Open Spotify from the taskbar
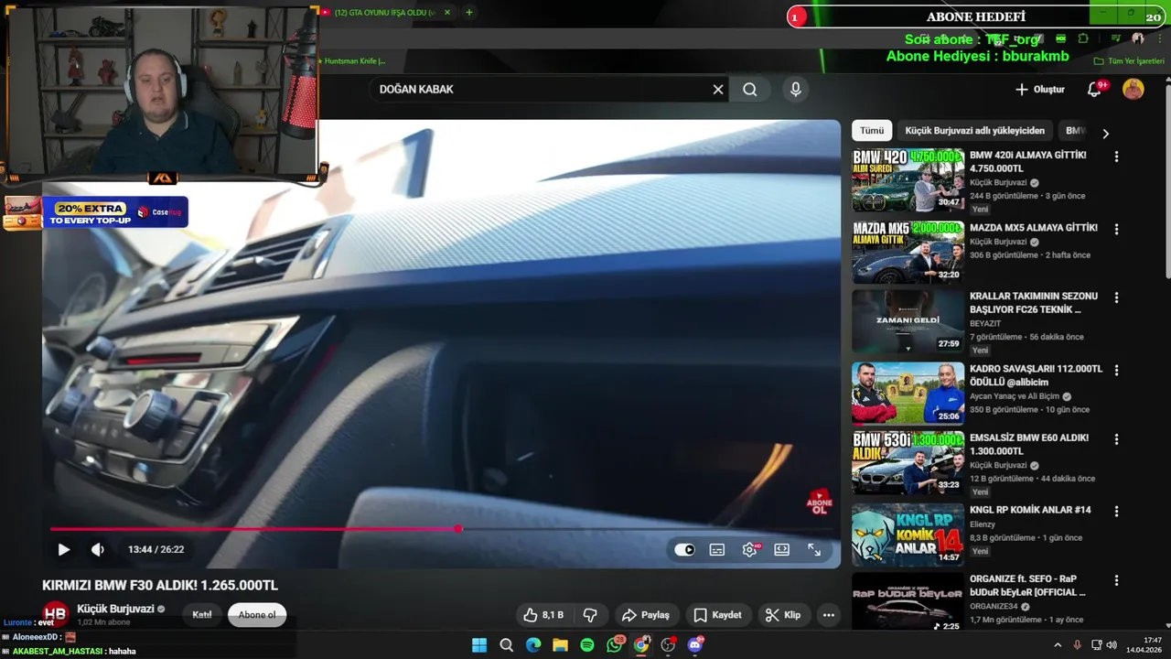 587,645
